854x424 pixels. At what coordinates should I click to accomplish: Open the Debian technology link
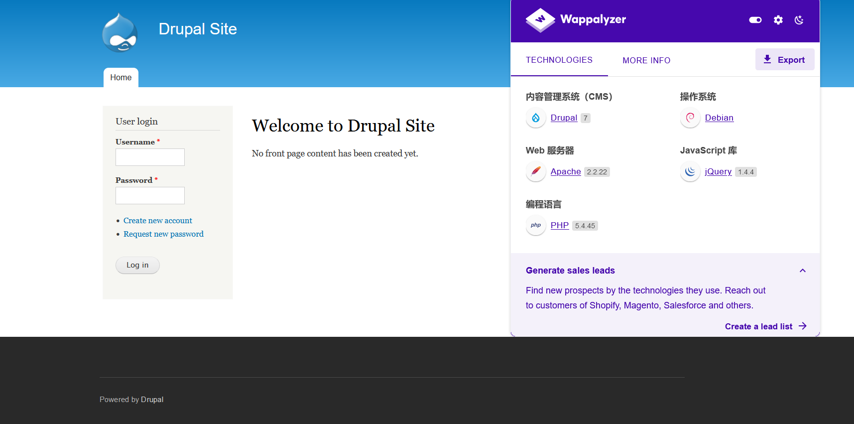(719, 118)
